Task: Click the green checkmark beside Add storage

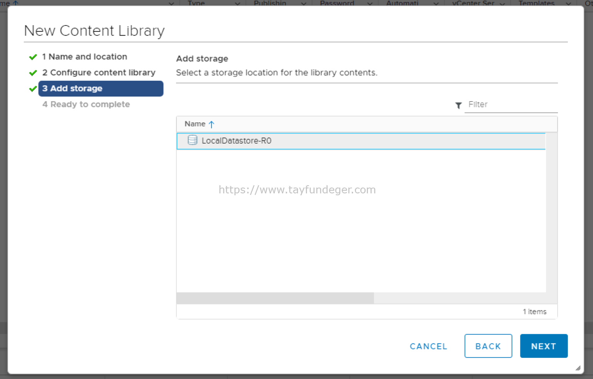Action: coord(33,89)
